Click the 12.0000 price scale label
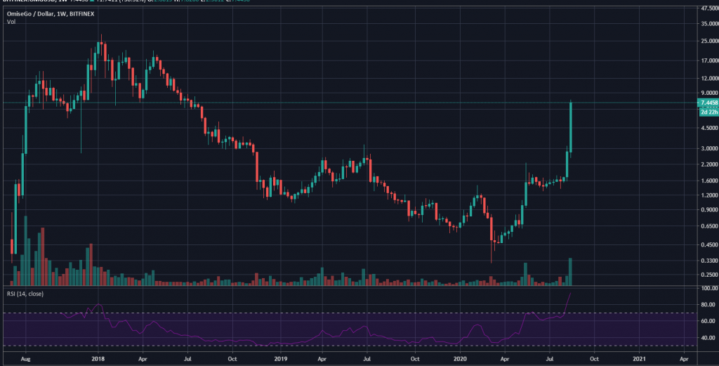This screenshot has width=719, height=366. tap(708, 78)
